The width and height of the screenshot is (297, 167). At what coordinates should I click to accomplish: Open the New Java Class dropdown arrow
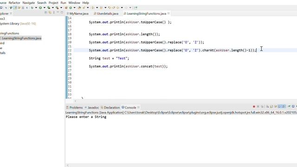pos(74,8)
